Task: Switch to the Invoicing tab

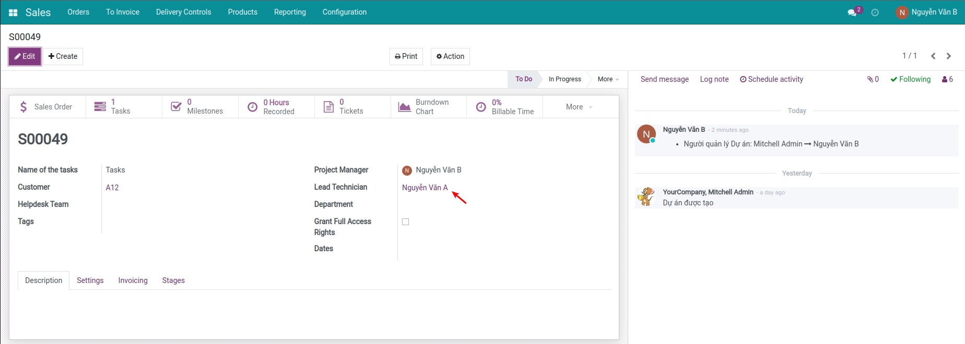Action: coord(133,280)
